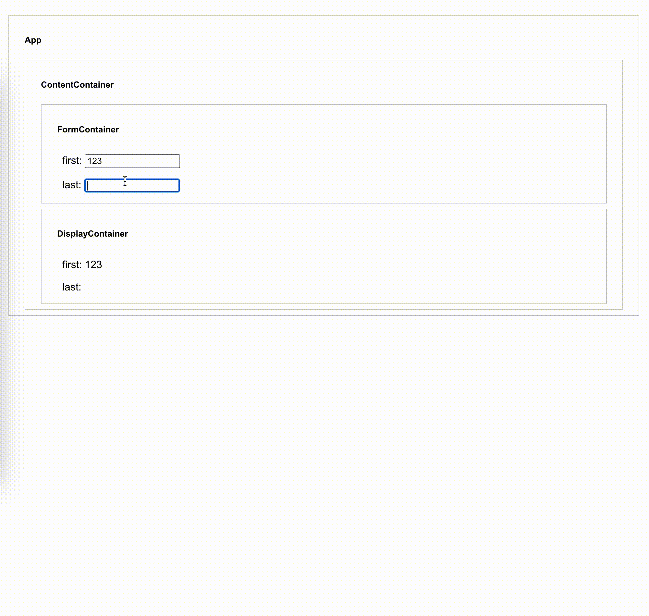Click the DisplayContainer heading
Screen dimensions: 649x616
pos(92,233)
